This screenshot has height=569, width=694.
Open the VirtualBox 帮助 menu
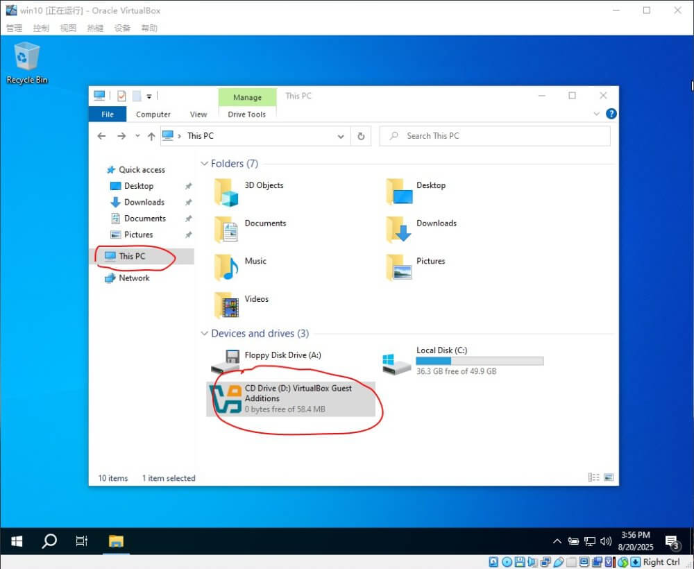pyautogui.click(x=149, y=28)
